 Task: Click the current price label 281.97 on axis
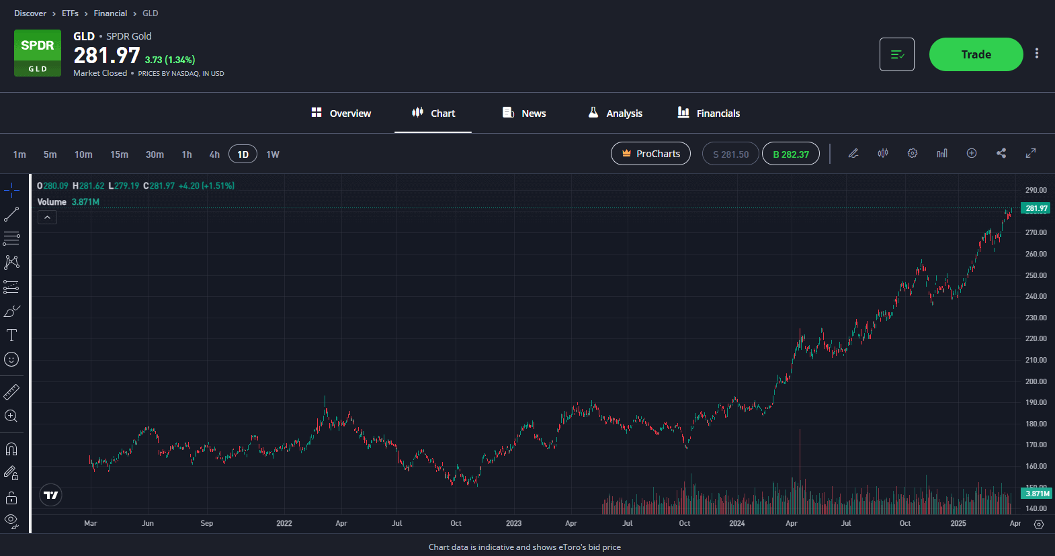click(1036, 208)
